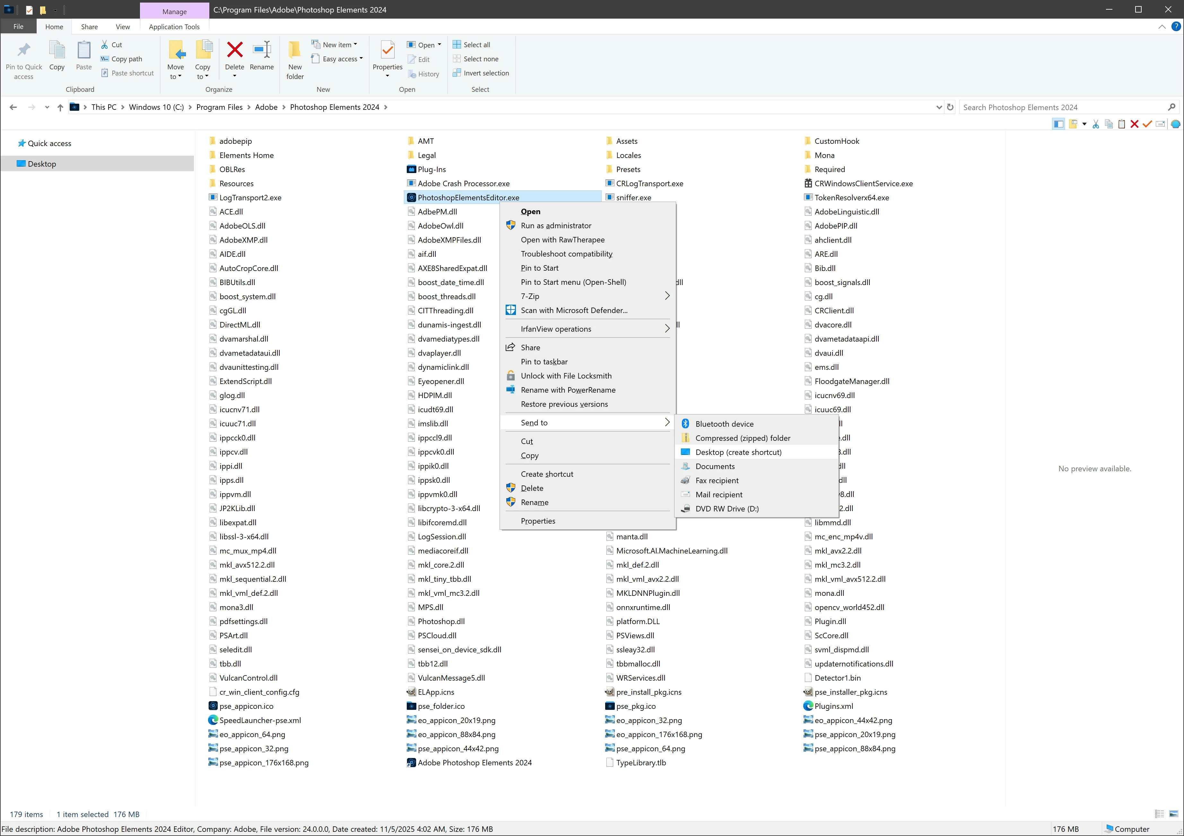1184x836 pixels.
Task: Click the orange checkmark icon in the small right toolbar
Action: [x=1147, y=124]
